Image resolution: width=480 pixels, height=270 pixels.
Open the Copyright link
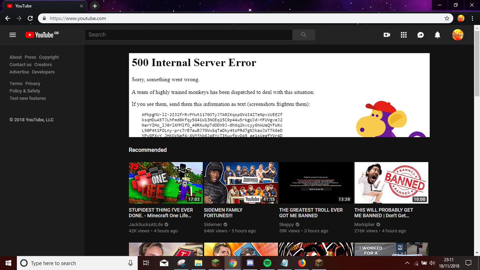(x=49, y=57)
